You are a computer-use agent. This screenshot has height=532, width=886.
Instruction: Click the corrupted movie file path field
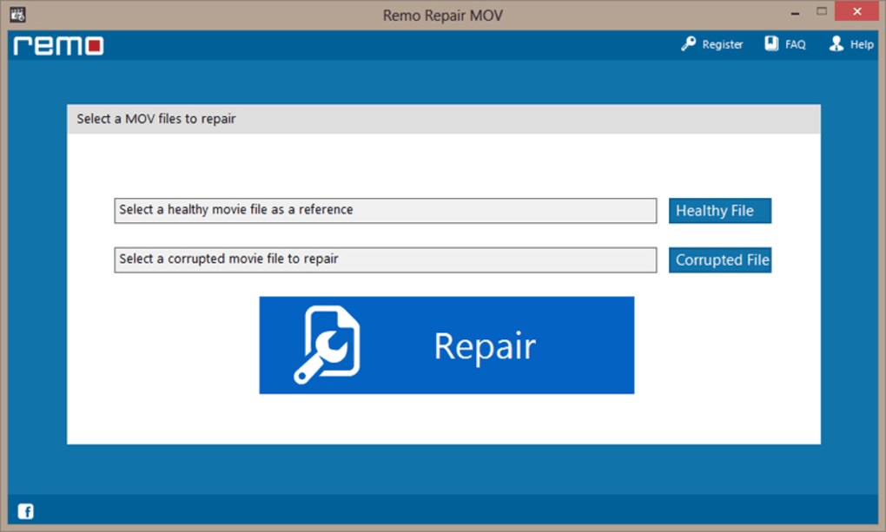pos(385,259)
